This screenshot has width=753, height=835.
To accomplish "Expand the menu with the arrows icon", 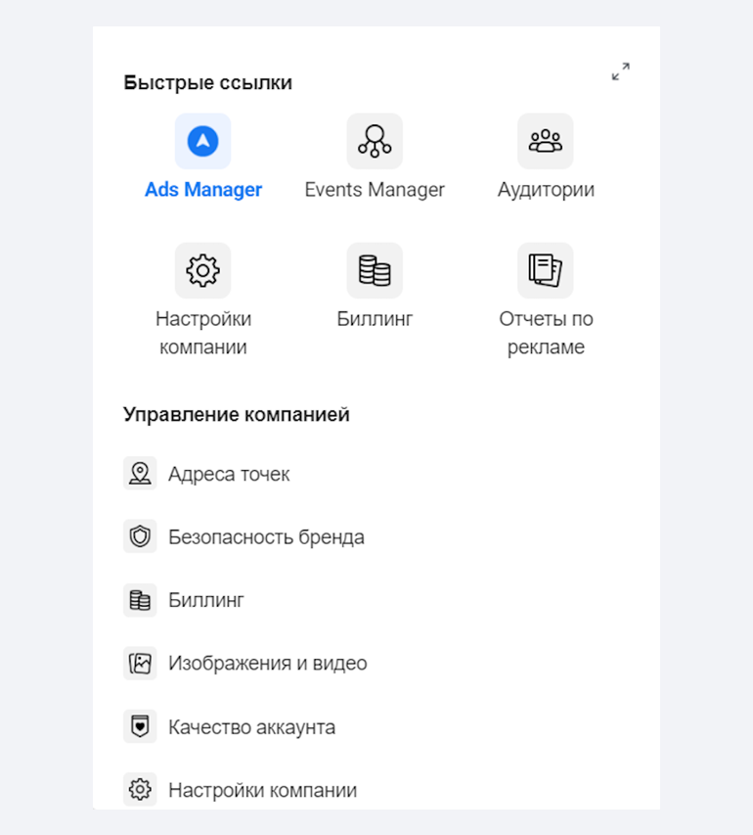I will [x=621, y=71].
